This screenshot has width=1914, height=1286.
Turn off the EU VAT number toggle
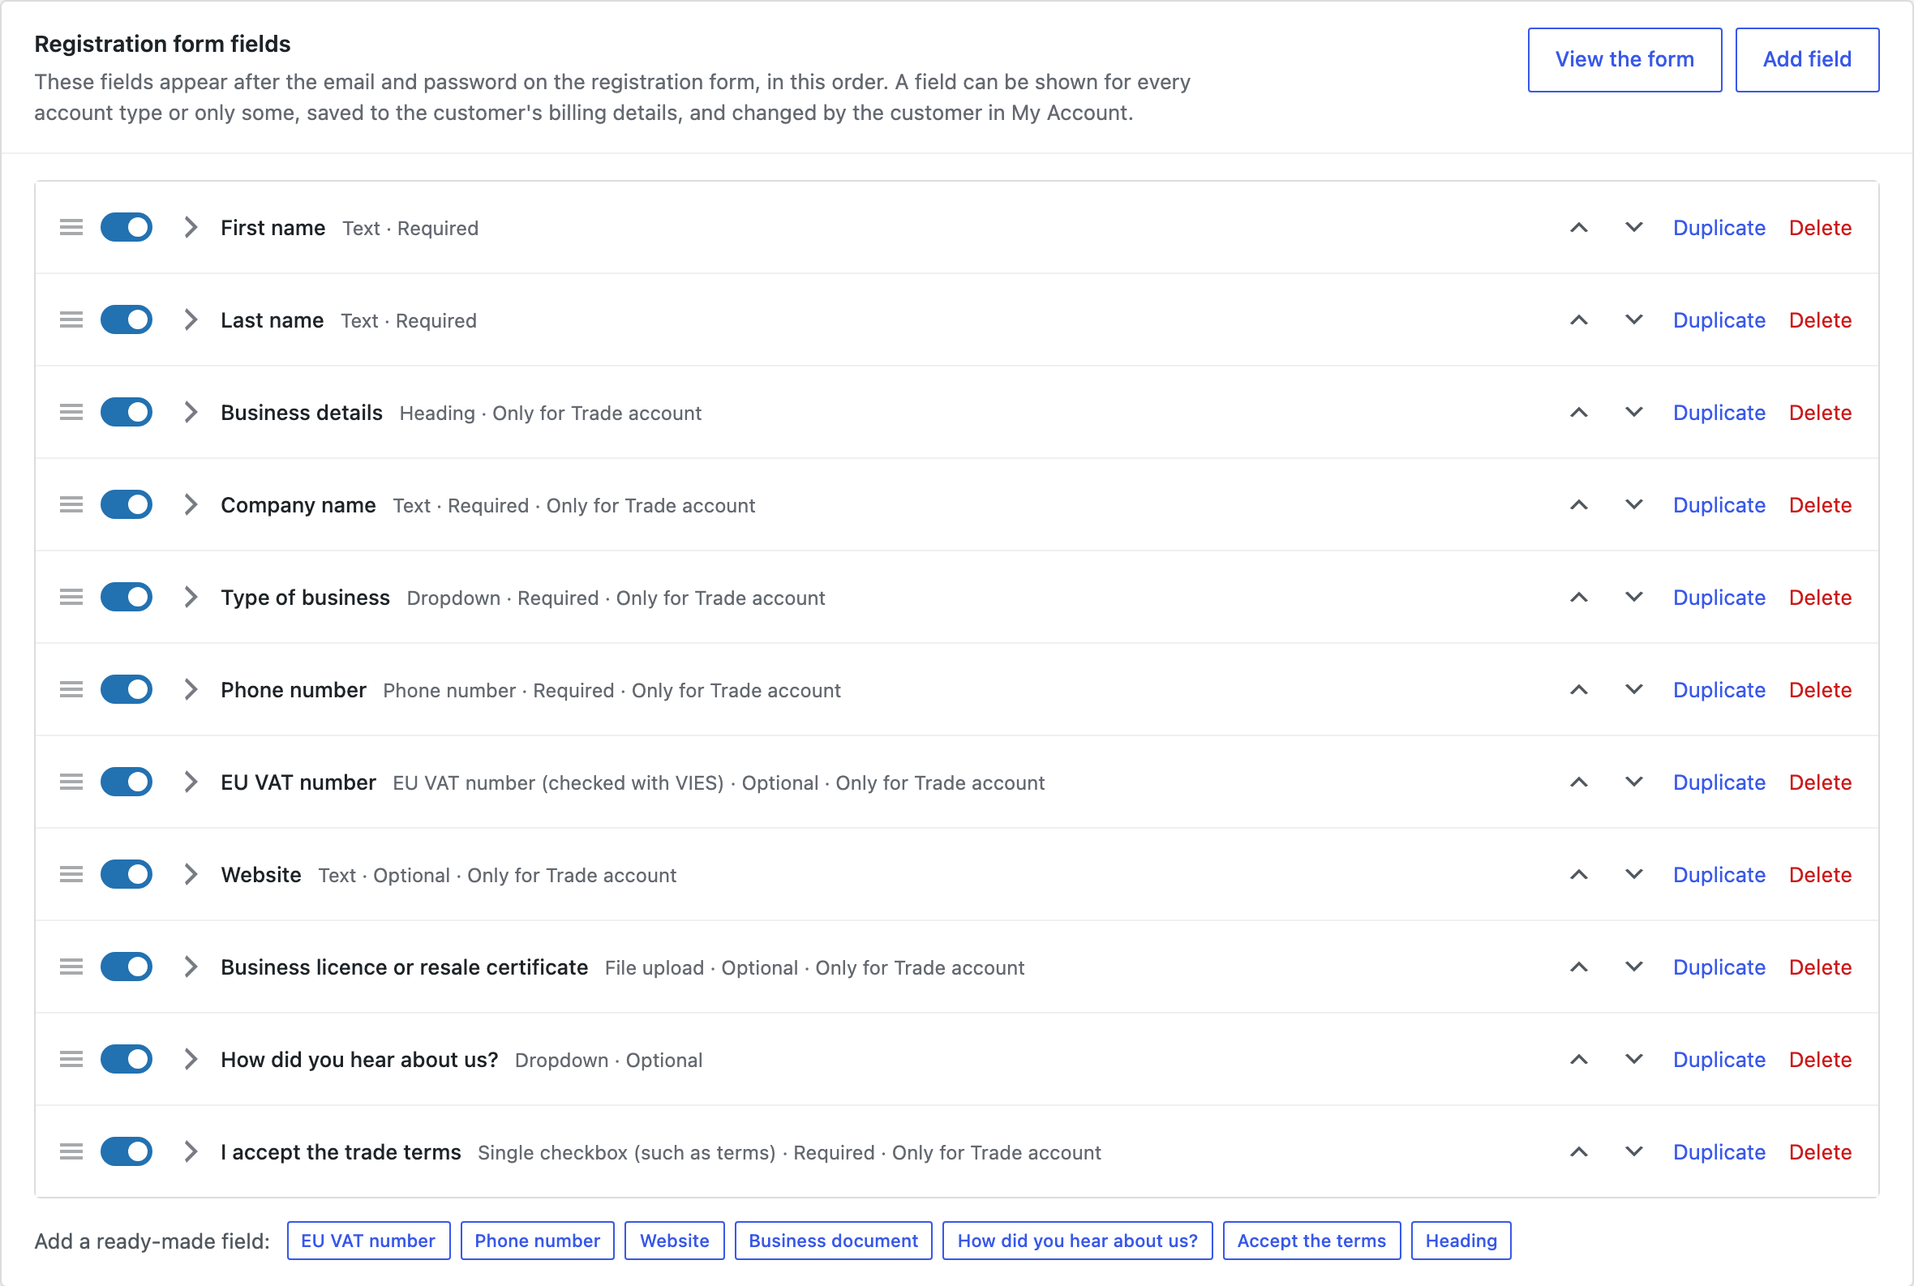click(127, 782)
